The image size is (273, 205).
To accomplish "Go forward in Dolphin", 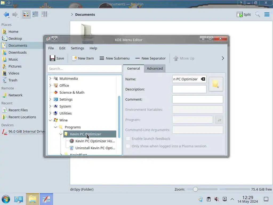I will [x=15, y=14].
